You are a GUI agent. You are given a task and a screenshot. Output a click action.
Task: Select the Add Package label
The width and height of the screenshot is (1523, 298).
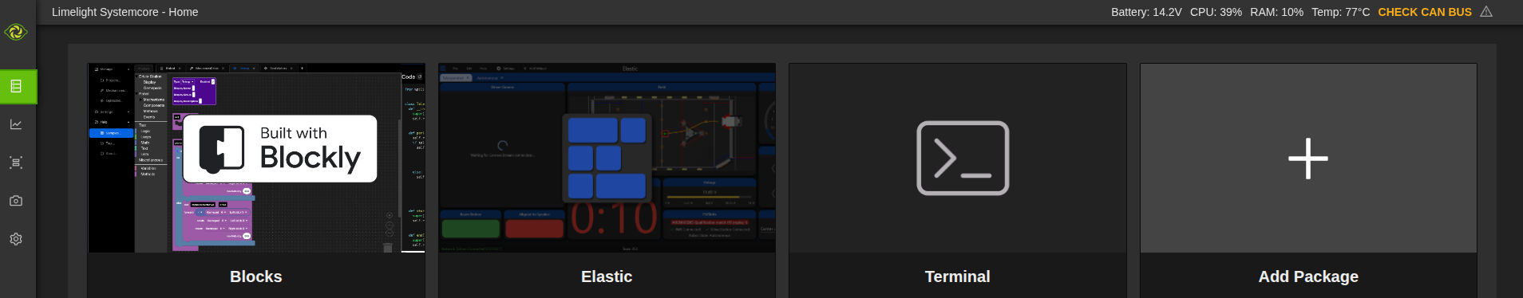tap(1308, 276)
